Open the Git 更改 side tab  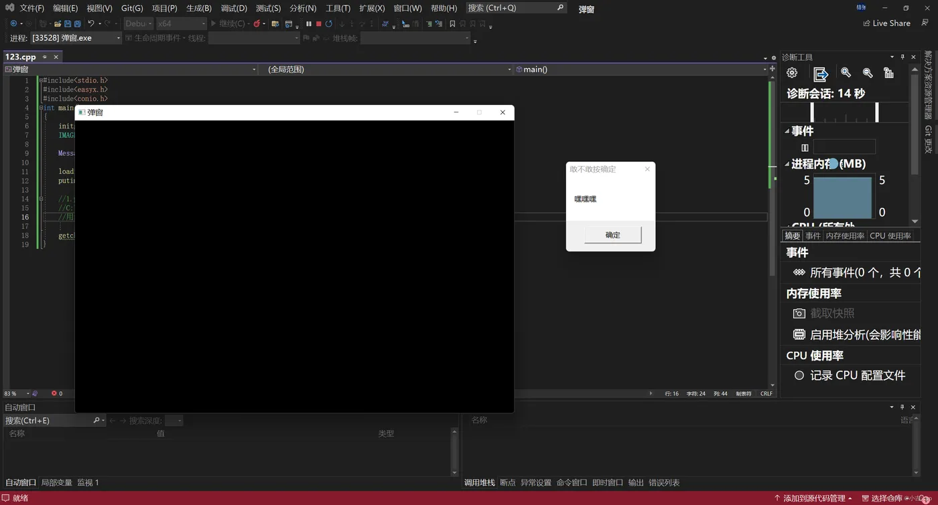pyautogui.click(x=928, y=139)
